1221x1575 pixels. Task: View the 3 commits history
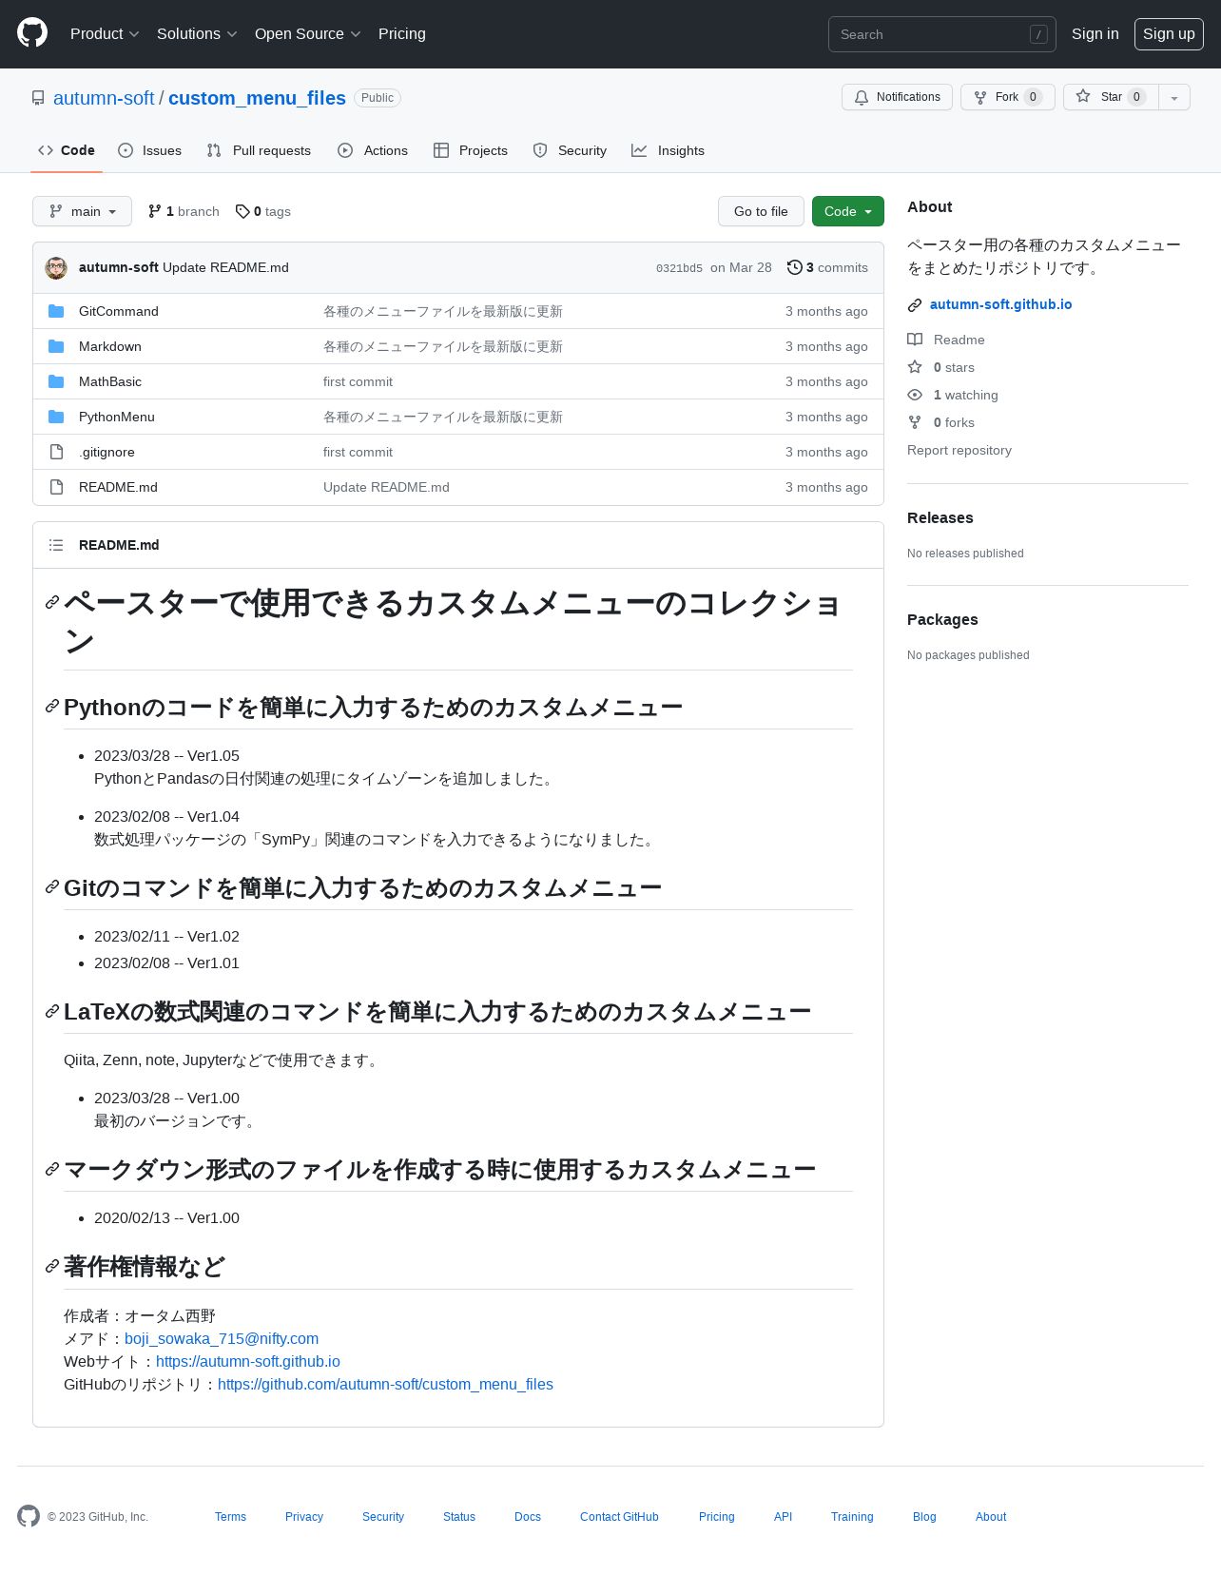[828, 267]
